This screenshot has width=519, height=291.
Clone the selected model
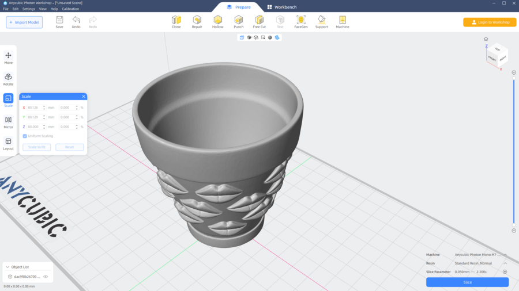pyautogui.click(x=176, y=22)
